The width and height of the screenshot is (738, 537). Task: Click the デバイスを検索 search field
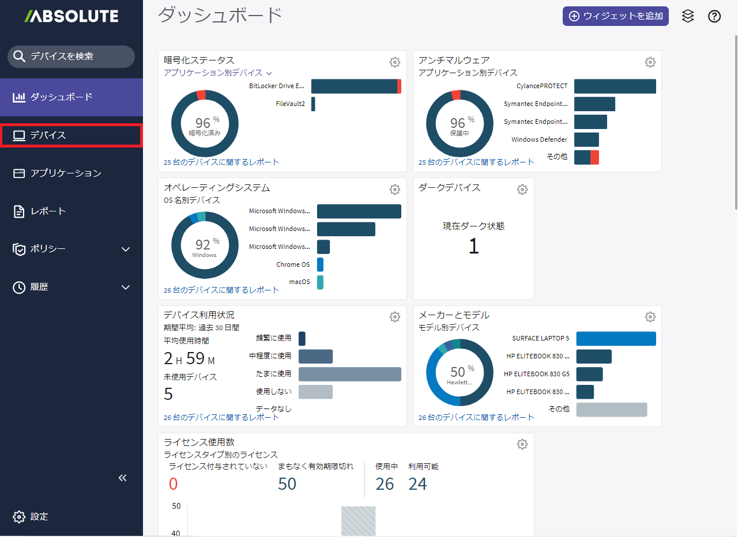71,56
